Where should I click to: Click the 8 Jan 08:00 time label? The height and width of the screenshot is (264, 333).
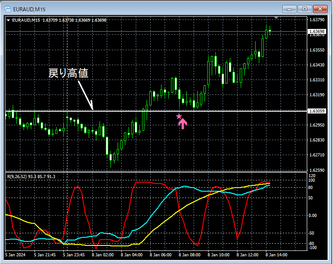[x=190, y=255]
